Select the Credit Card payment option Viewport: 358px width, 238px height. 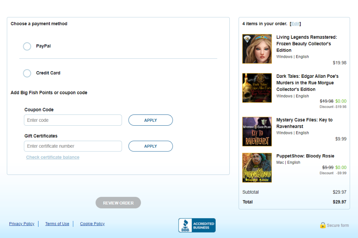coord(27,73)
